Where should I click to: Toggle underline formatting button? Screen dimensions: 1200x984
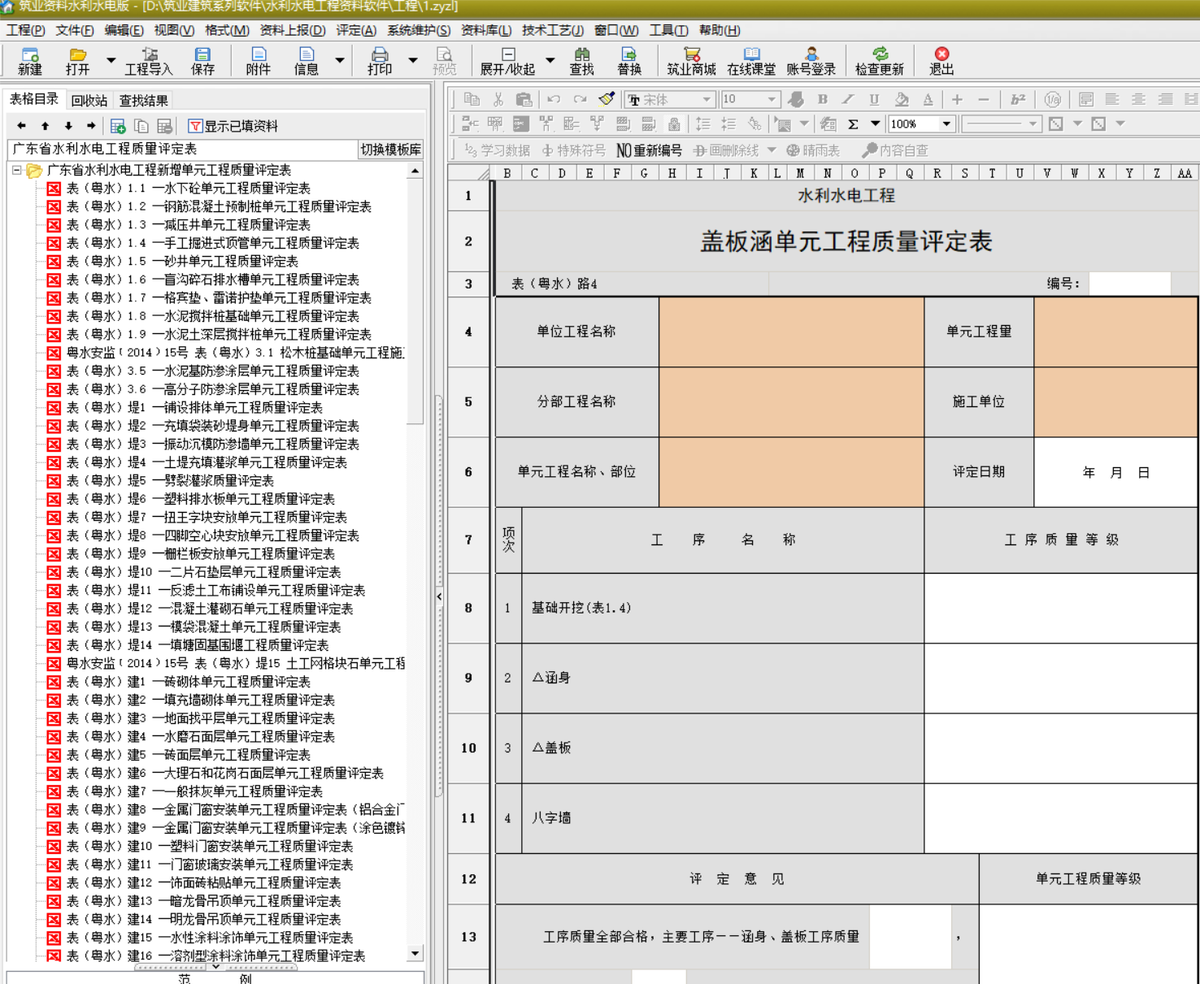tap(874, 99)
